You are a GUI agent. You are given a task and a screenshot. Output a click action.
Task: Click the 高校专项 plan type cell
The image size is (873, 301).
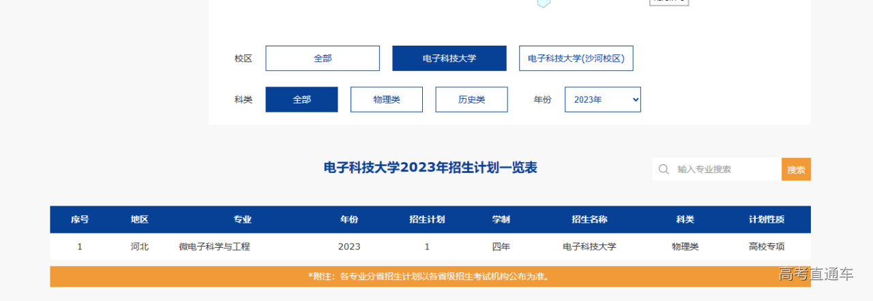point(767,247)
